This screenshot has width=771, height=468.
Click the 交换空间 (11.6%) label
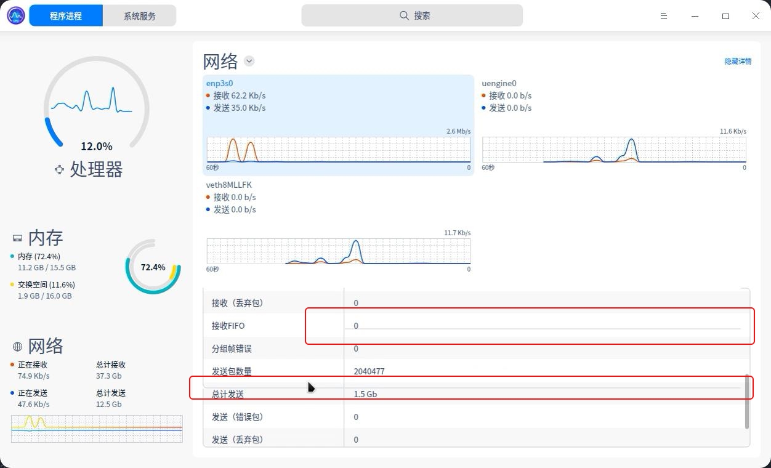(46, 284)
